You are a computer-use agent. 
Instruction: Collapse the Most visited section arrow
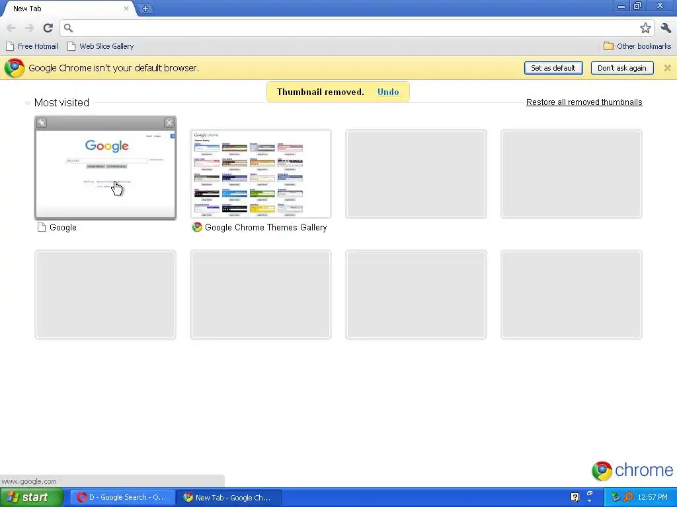28,103
